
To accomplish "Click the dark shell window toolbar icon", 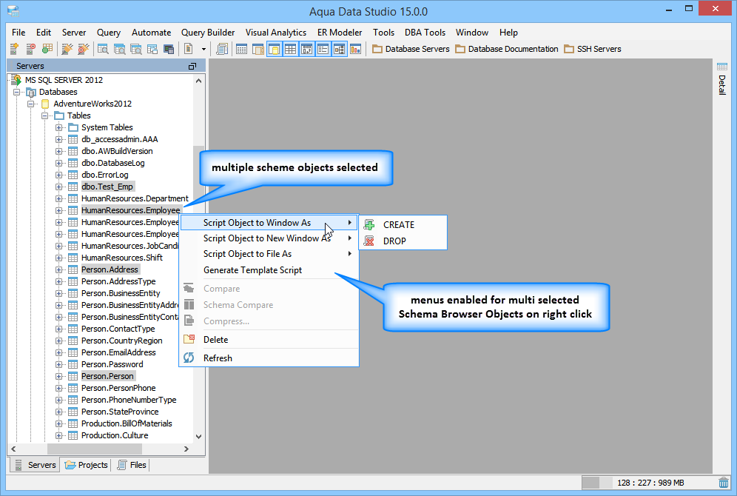I will click(169, 48).
